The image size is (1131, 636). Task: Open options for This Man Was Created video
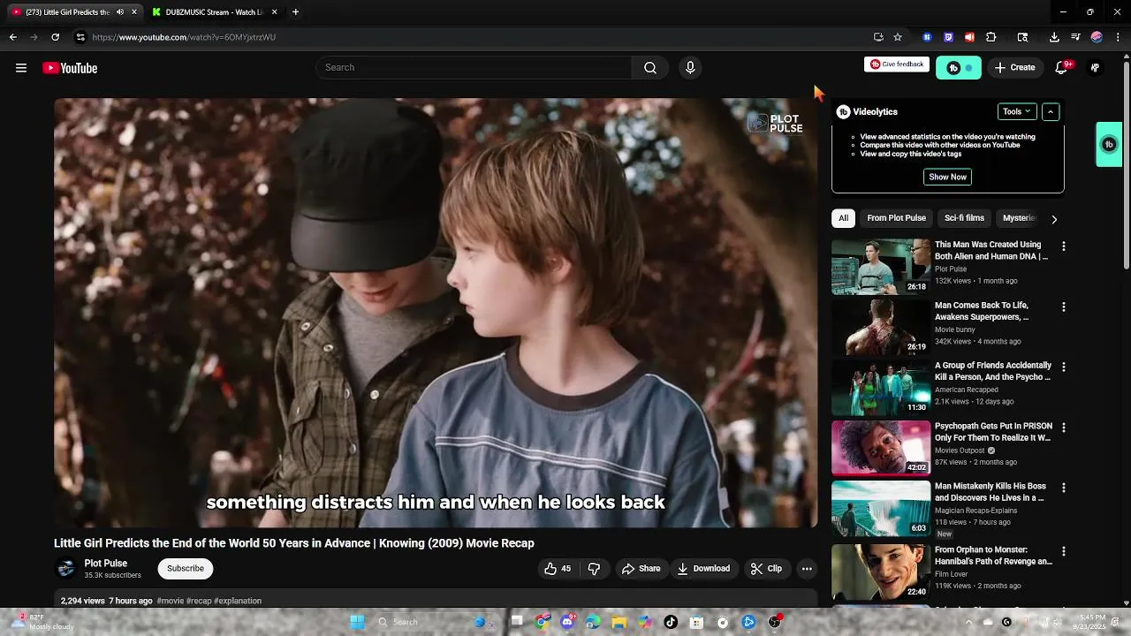pos(1064,246)
